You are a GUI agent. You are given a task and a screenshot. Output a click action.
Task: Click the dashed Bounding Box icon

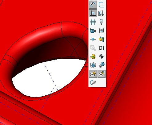pyautogui.click(x=93, y=65)
